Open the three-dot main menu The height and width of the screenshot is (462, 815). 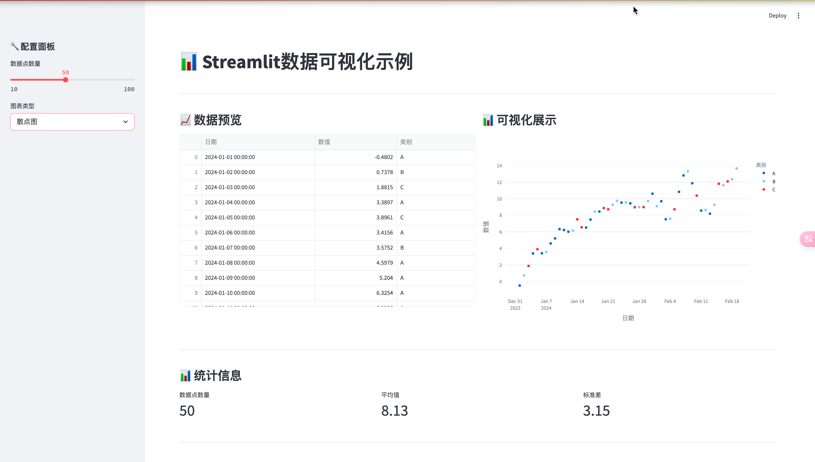click(798, 16)
